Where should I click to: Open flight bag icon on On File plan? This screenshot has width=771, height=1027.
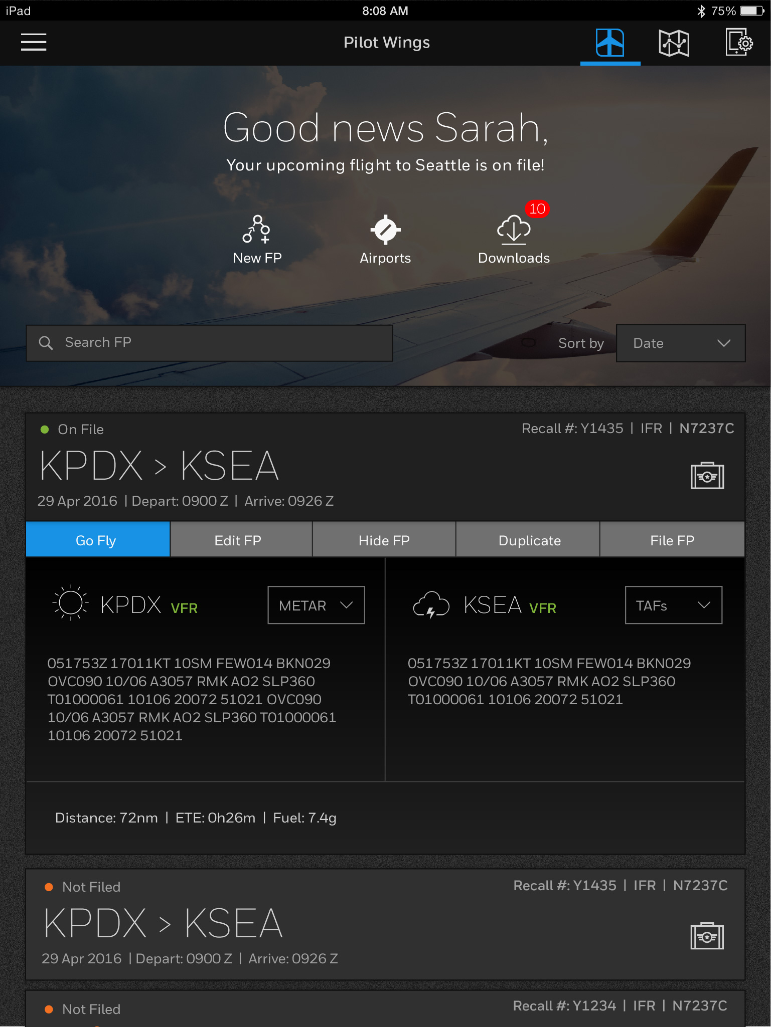[x=707, y=476]
